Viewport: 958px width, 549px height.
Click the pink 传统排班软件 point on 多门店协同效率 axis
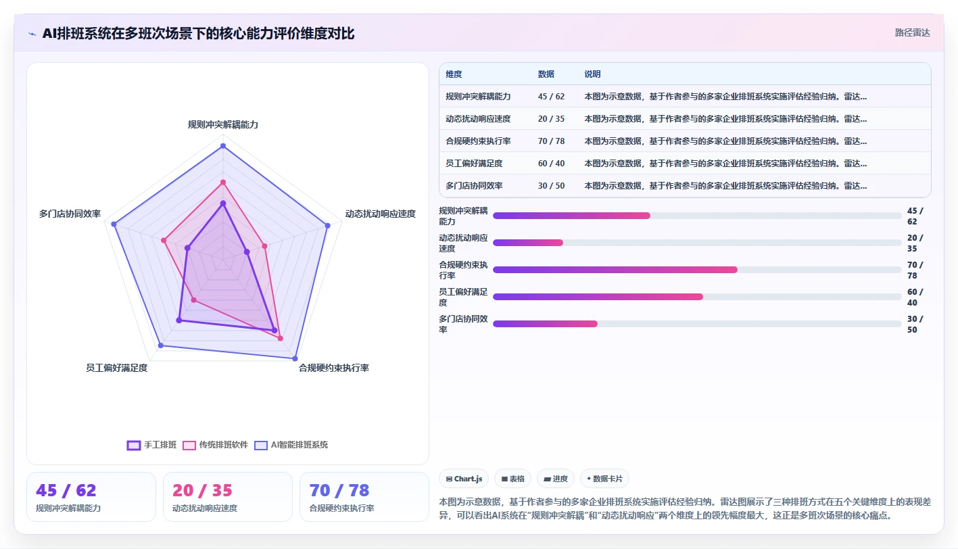coord(164,240)
